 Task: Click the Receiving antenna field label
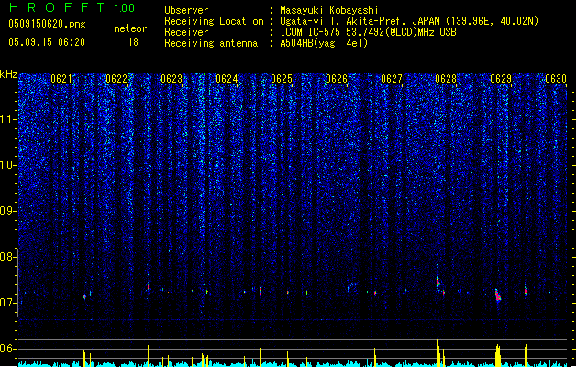tap(211, 43)
